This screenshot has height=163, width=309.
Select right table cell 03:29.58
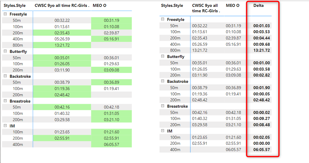200,125
